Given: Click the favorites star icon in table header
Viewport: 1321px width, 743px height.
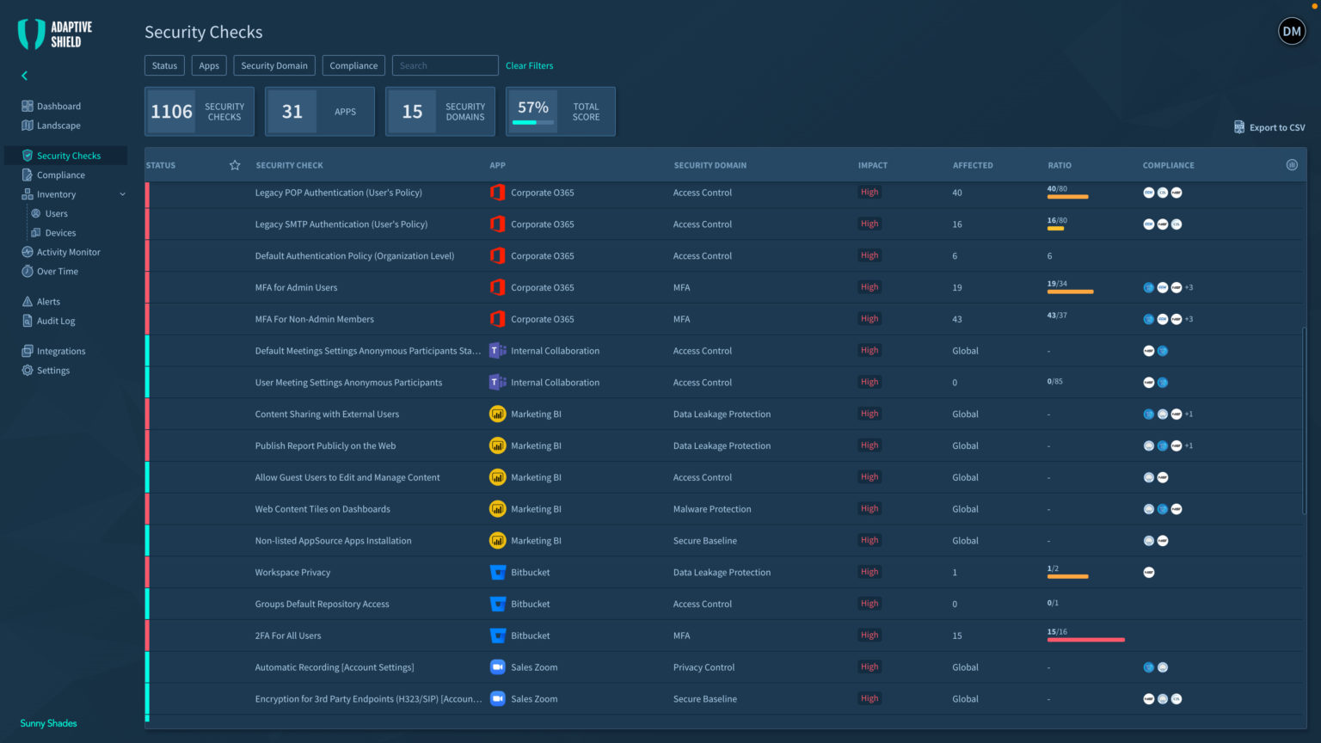Looking at the screenshot, I should (x=235, y=165).
